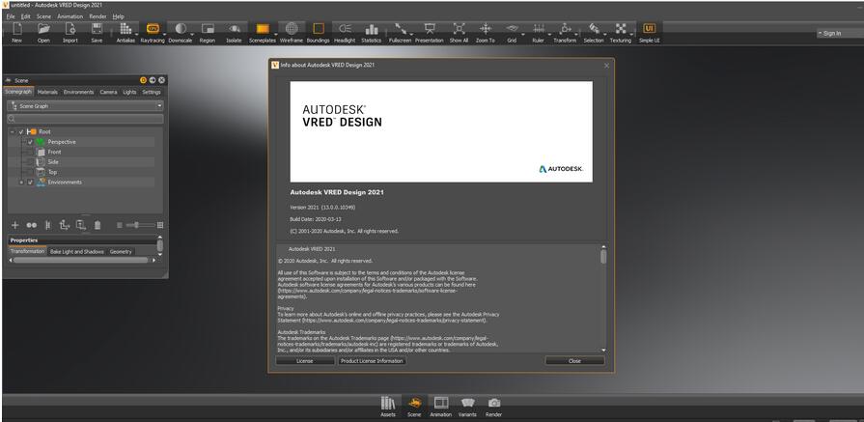
Task: Enable Region render tool
Action: [x=208, y=33]
